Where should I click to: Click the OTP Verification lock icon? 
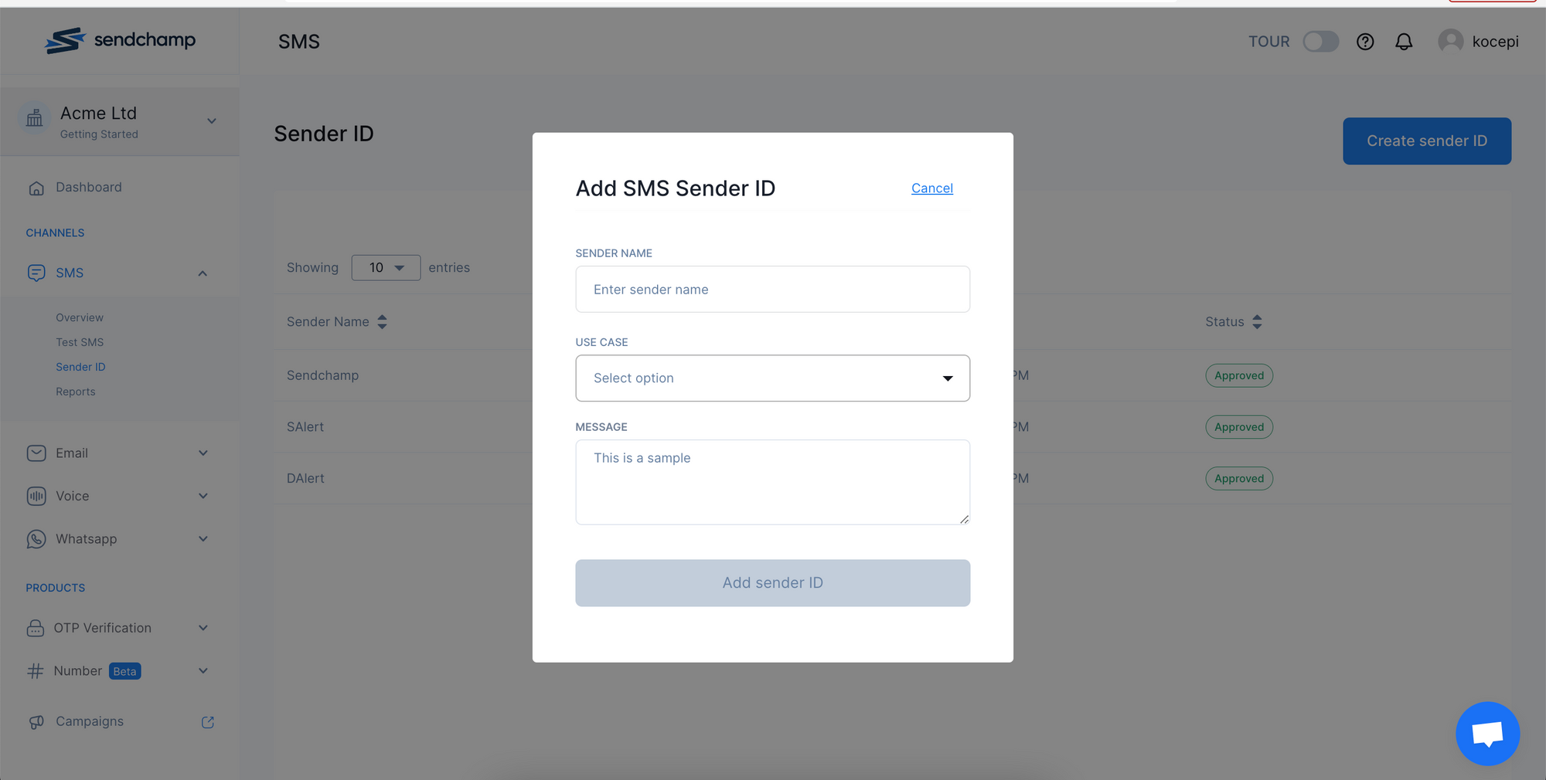click(x=36, y=628)
